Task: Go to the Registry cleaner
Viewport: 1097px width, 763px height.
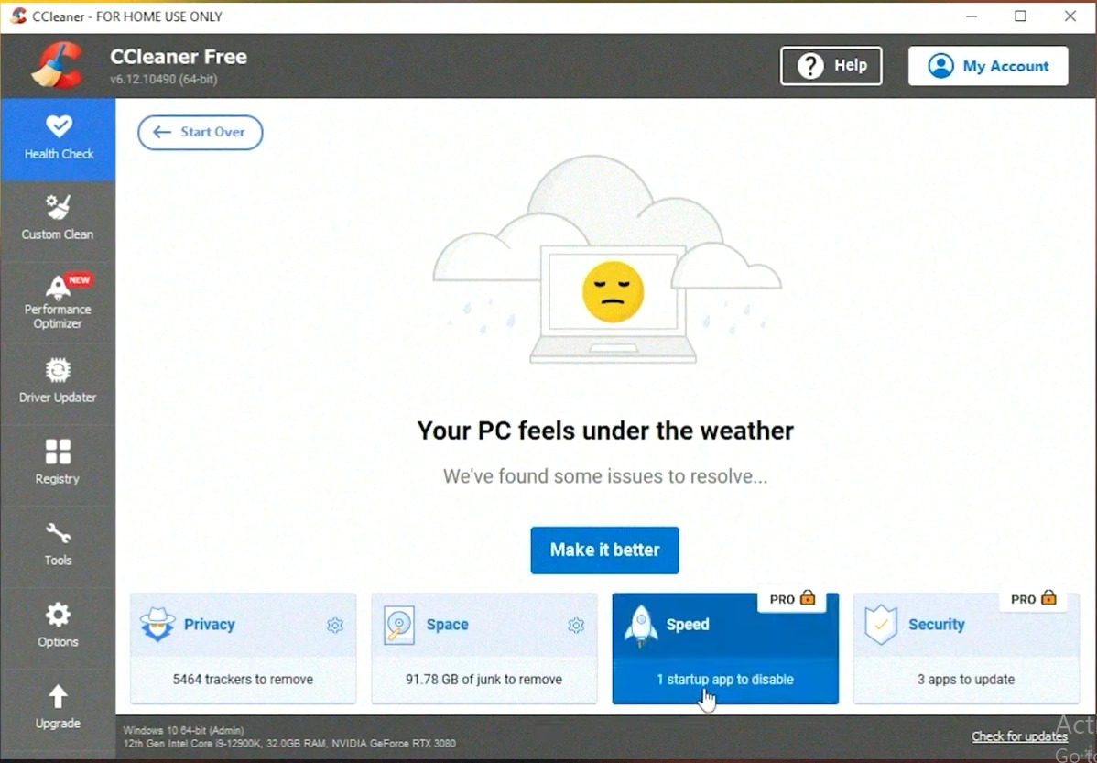Action: [58, 463]
